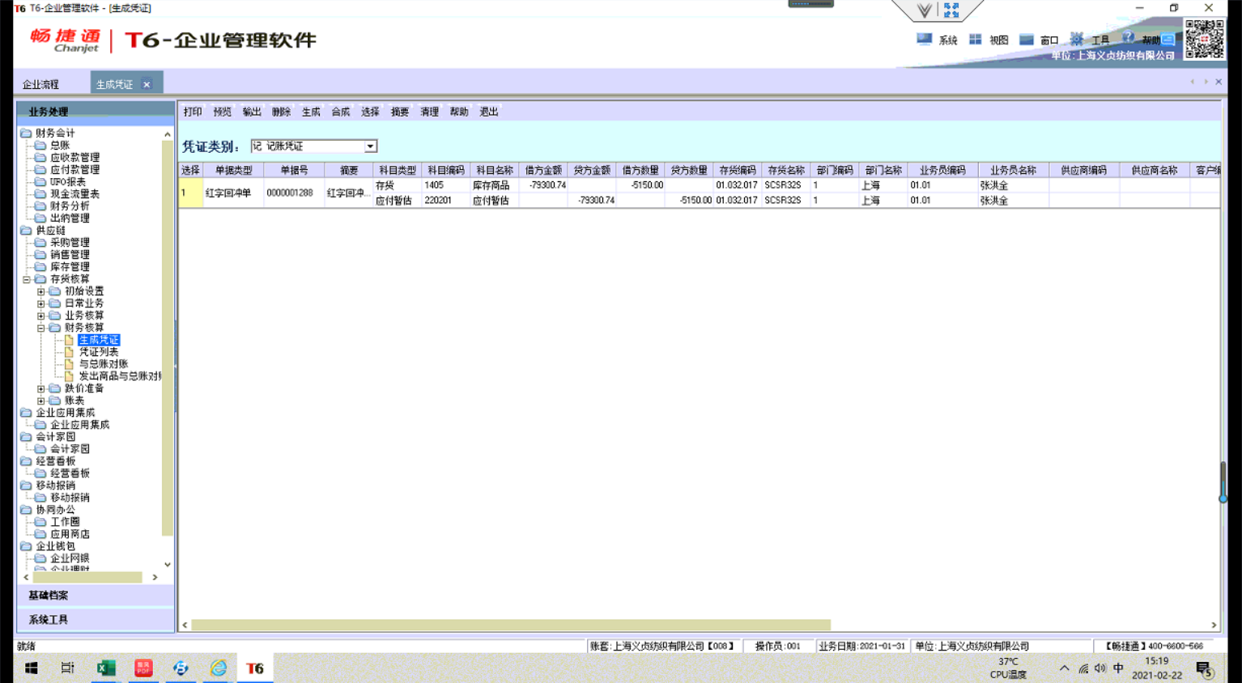Click 清理 in the voucher toolbar
The height and width of the screenshot is (683, 1242).
[429, 112]
